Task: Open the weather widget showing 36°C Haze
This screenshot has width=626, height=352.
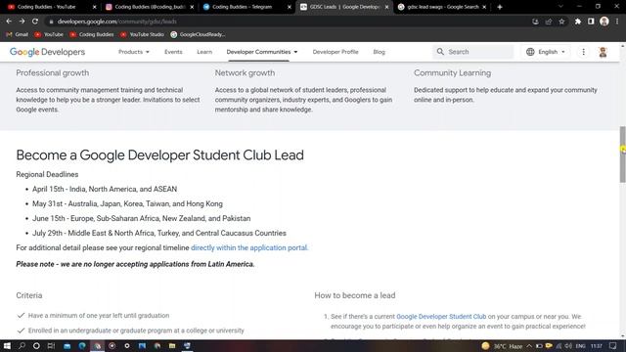Action: coord(502,346)
